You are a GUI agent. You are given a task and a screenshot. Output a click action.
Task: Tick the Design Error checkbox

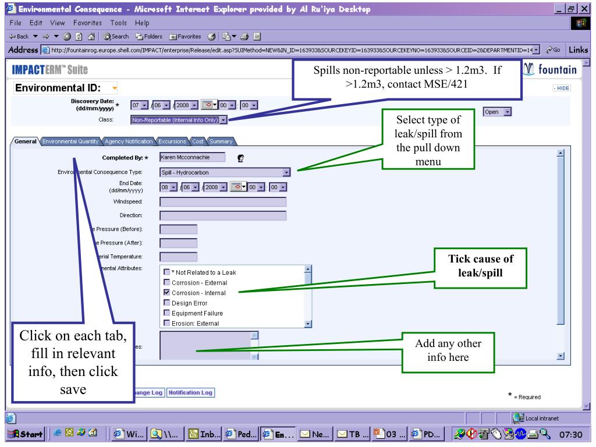(x=166, y=303)
